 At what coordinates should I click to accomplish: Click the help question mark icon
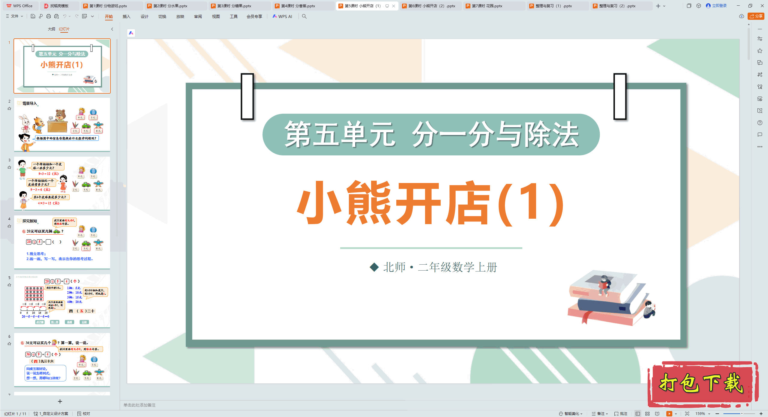[760, 123]
